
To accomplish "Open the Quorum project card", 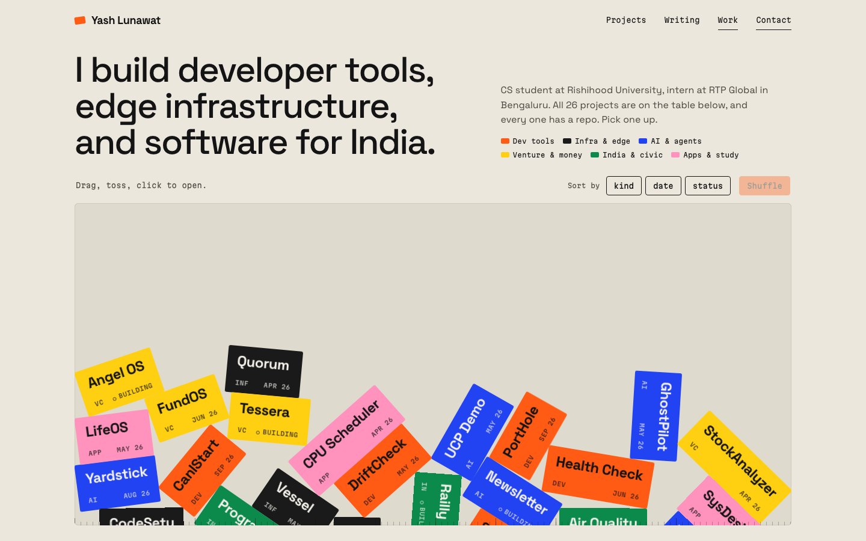I will pyautogui.click(x=264, y=371).
